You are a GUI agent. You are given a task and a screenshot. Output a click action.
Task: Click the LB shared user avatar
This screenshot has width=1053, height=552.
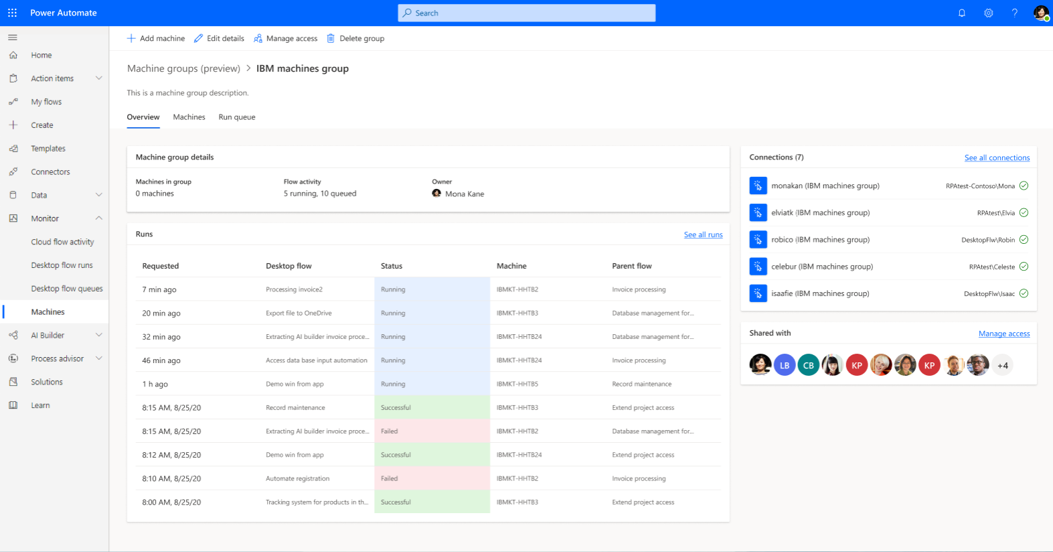click(785, 365)
